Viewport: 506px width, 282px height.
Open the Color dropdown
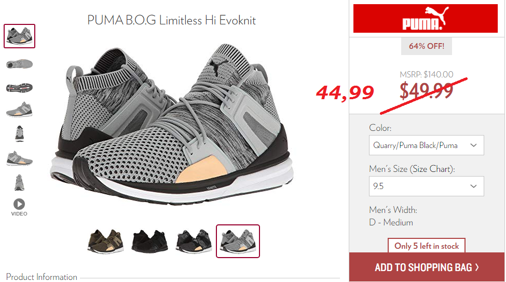tap(426, 145)
